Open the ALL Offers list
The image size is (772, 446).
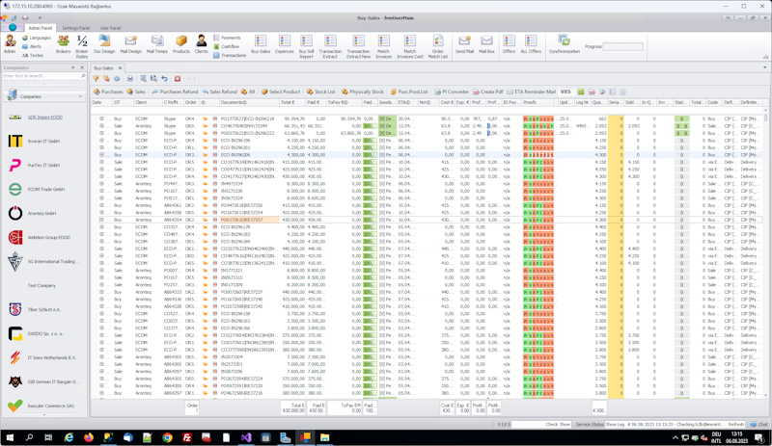point(531,44)
